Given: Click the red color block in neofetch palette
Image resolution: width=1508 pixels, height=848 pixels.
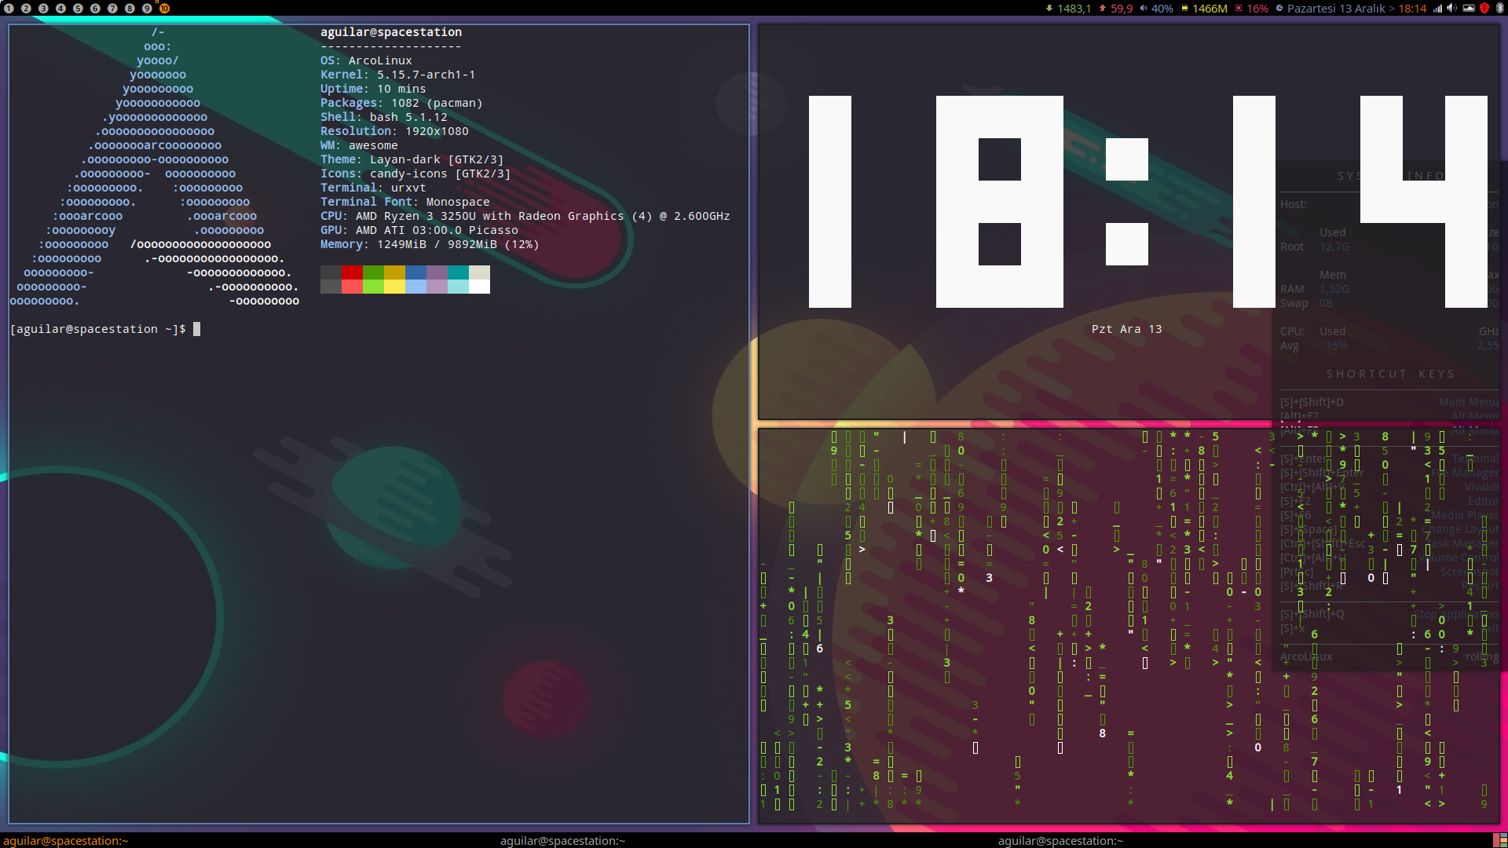Looking at the screenshot, I should (x=352, y=272).
